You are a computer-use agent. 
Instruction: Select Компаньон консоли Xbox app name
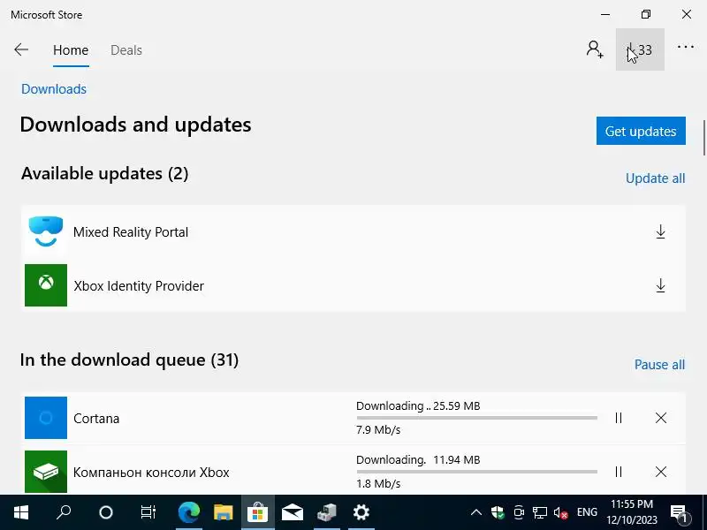click(151, 473)
